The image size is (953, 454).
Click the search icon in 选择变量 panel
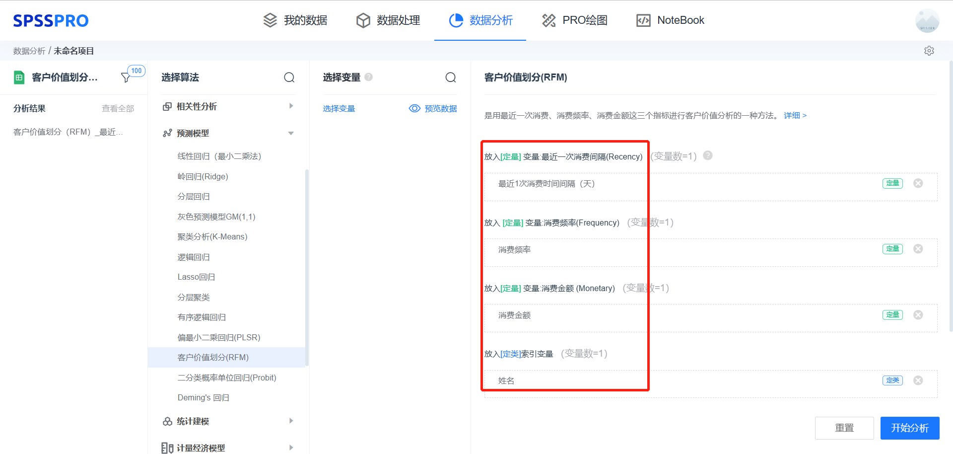pos(451,77)
